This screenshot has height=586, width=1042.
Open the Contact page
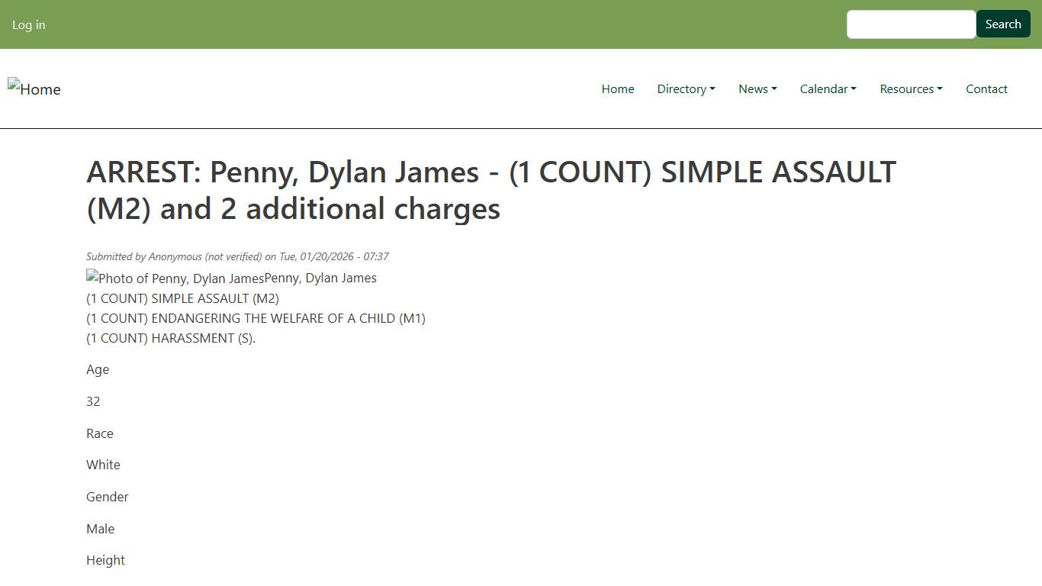[x=986, y=89]
